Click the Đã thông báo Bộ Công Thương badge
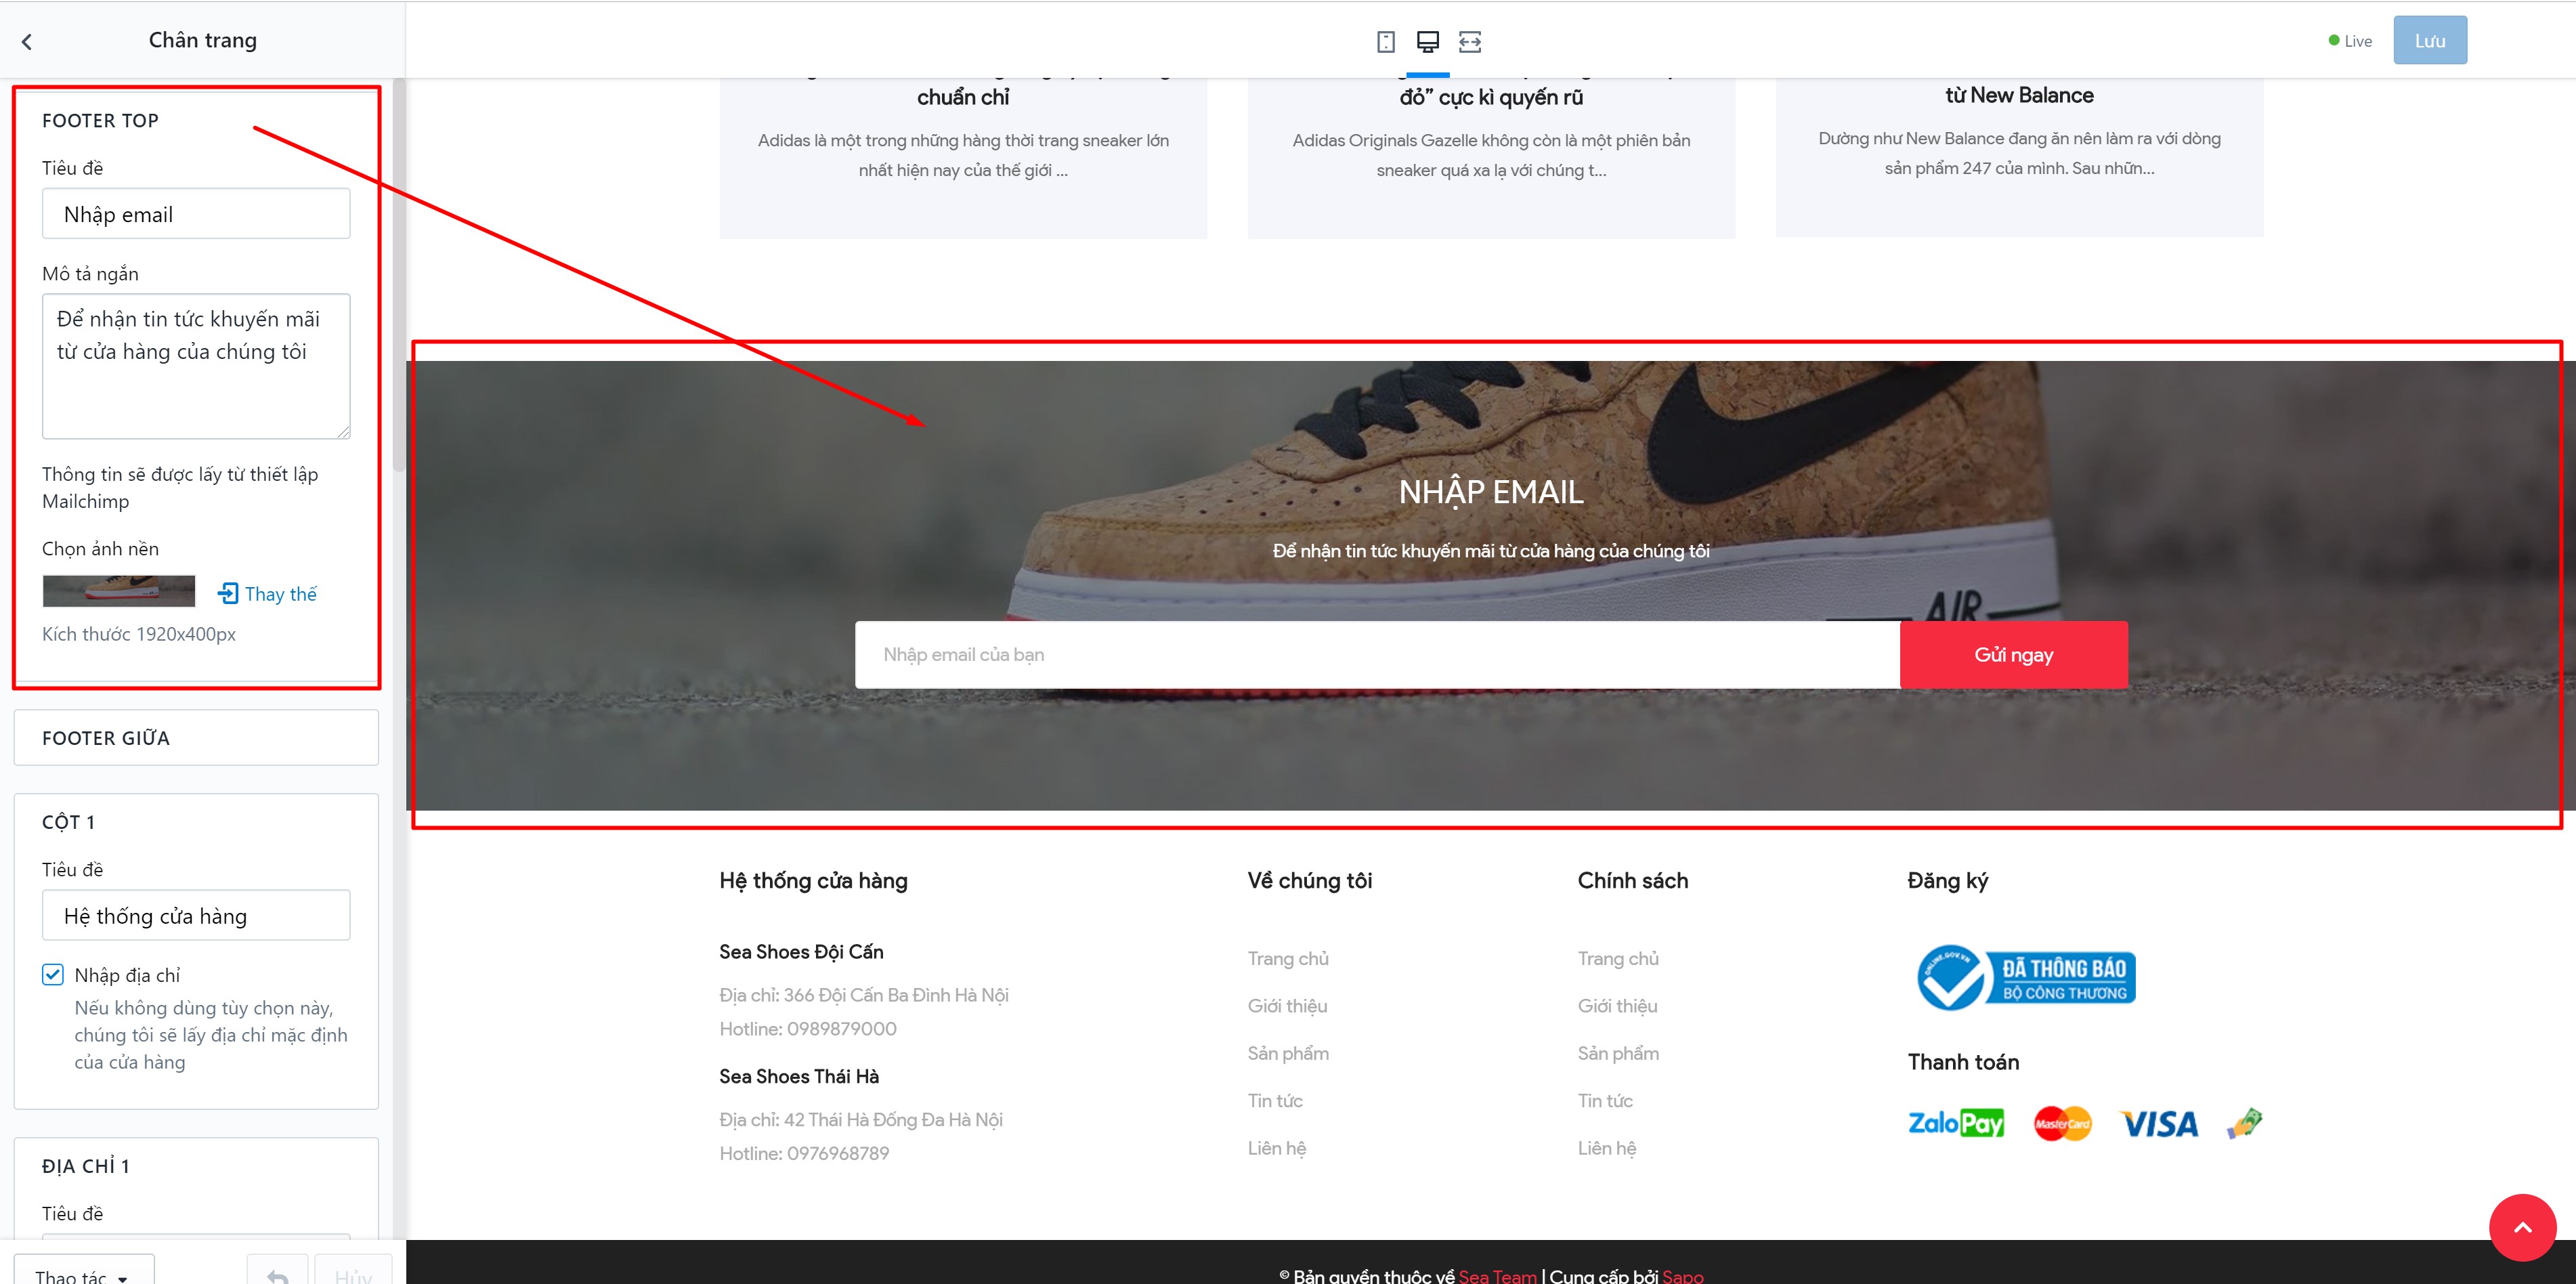Screen dimensions: 2576x1284 pyautogui.click(x=2026, y=977)
